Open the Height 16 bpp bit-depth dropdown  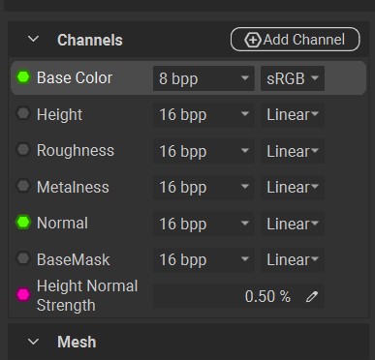coord(203,114)
